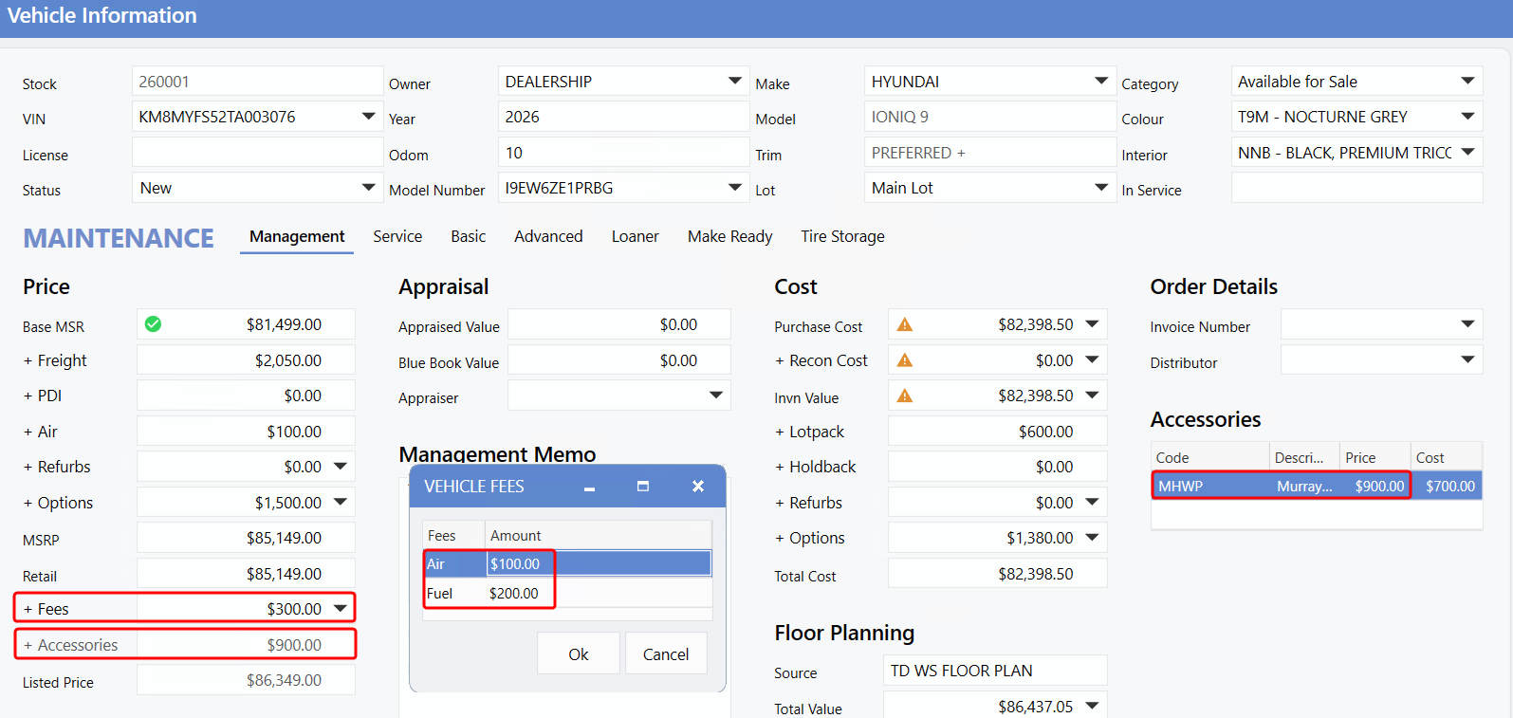The image size is (1513, 718).
Task: Switch to the Service tab
Action: (x=397, y=236)
